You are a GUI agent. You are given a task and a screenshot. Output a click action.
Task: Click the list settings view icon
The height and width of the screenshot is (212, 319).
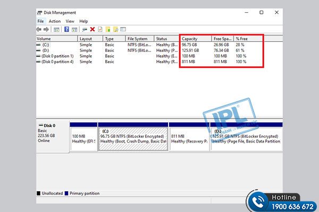123,30
